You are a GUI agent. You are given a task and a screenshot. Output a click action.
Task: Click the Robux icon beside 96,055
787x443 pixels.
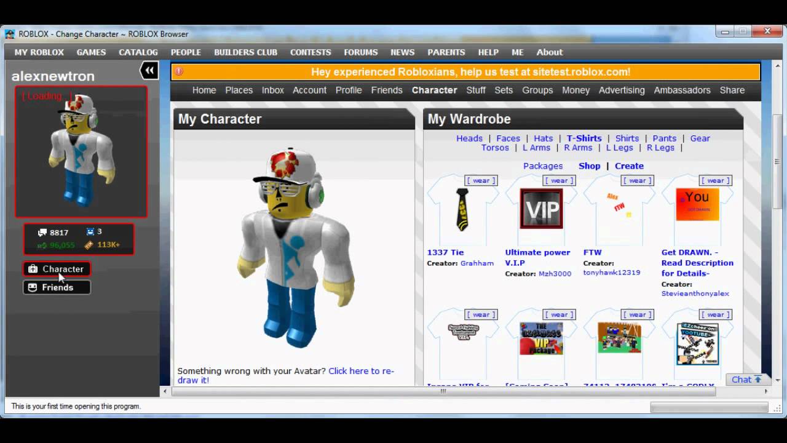(42, 245)
